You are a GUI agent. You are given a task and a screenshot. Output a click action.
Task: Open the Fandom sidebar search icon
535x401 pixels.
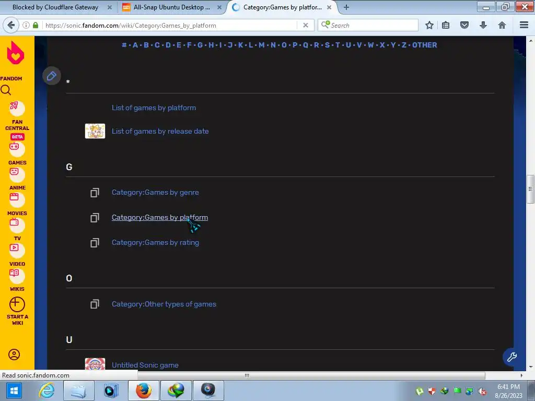(x=6, y=90)
